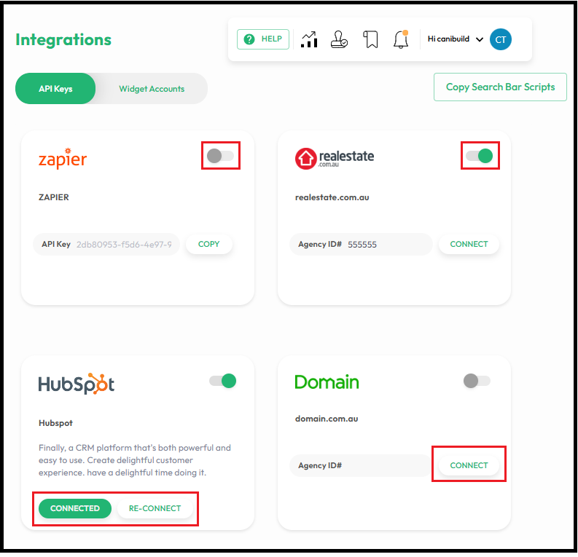
Task: Switch to the Widget Accounts tab
Action: pyautogui.click(x=152, y=88)
